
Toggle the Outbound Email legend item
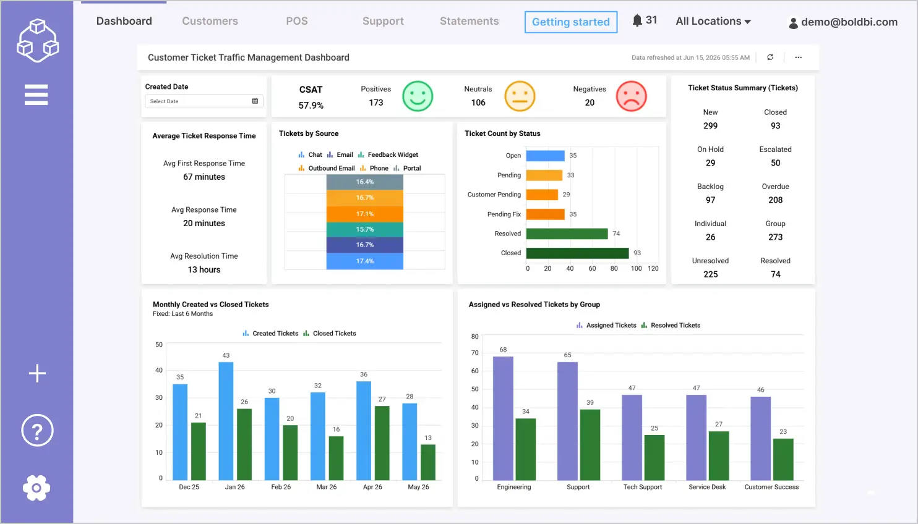[327, 168]
